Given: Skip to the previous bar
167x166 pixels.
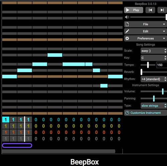Looking at the screenshot, I should tap(150, 10).
